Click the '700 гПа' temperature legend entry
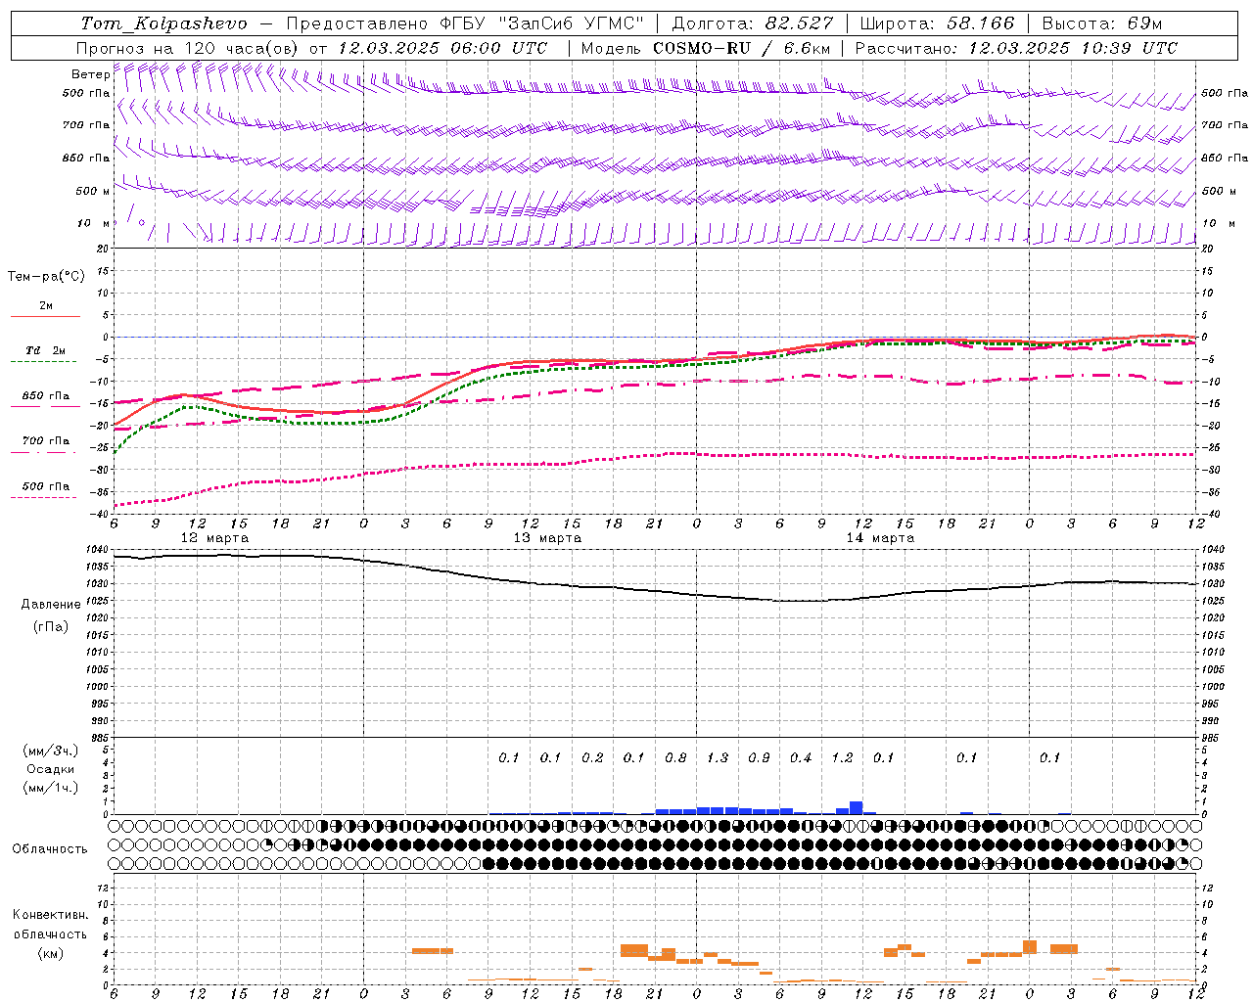 coord(46,441)
